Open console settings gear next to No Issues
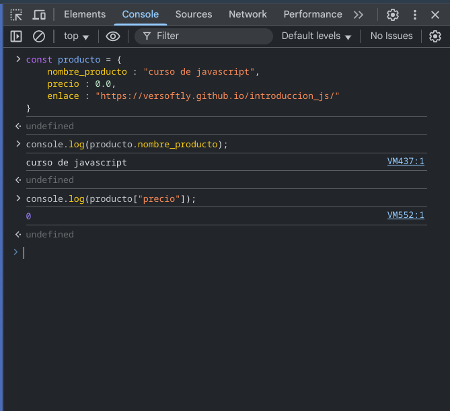The image size is (450, 411). click(x=435, y=36)
